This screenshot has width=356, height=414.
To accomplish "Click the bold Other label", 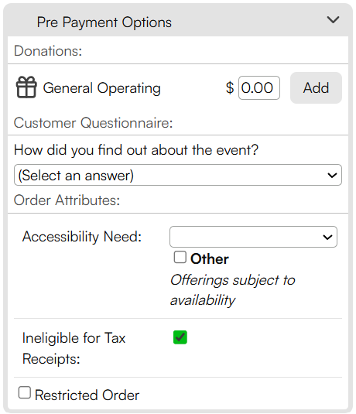I will pyautogui.click(x=210, y=258).
